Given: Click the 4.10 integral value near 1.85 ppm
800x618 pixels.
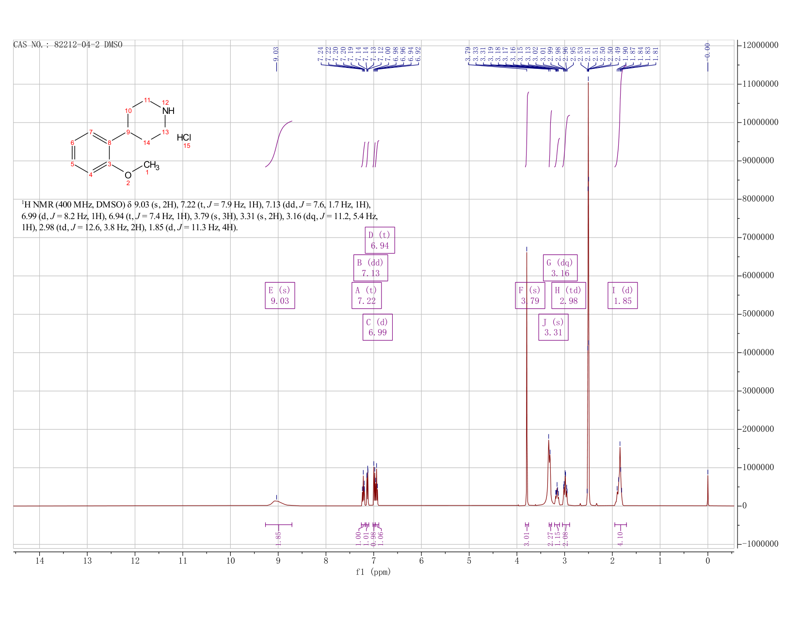Looking at the screenshot, I should pos(620,538).
